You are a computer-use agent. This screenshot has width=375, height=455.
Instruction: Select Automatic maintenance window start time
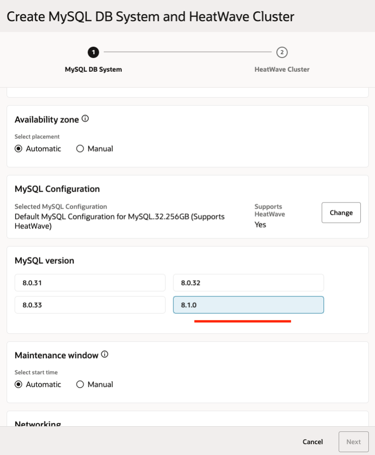tap(18, 384)
